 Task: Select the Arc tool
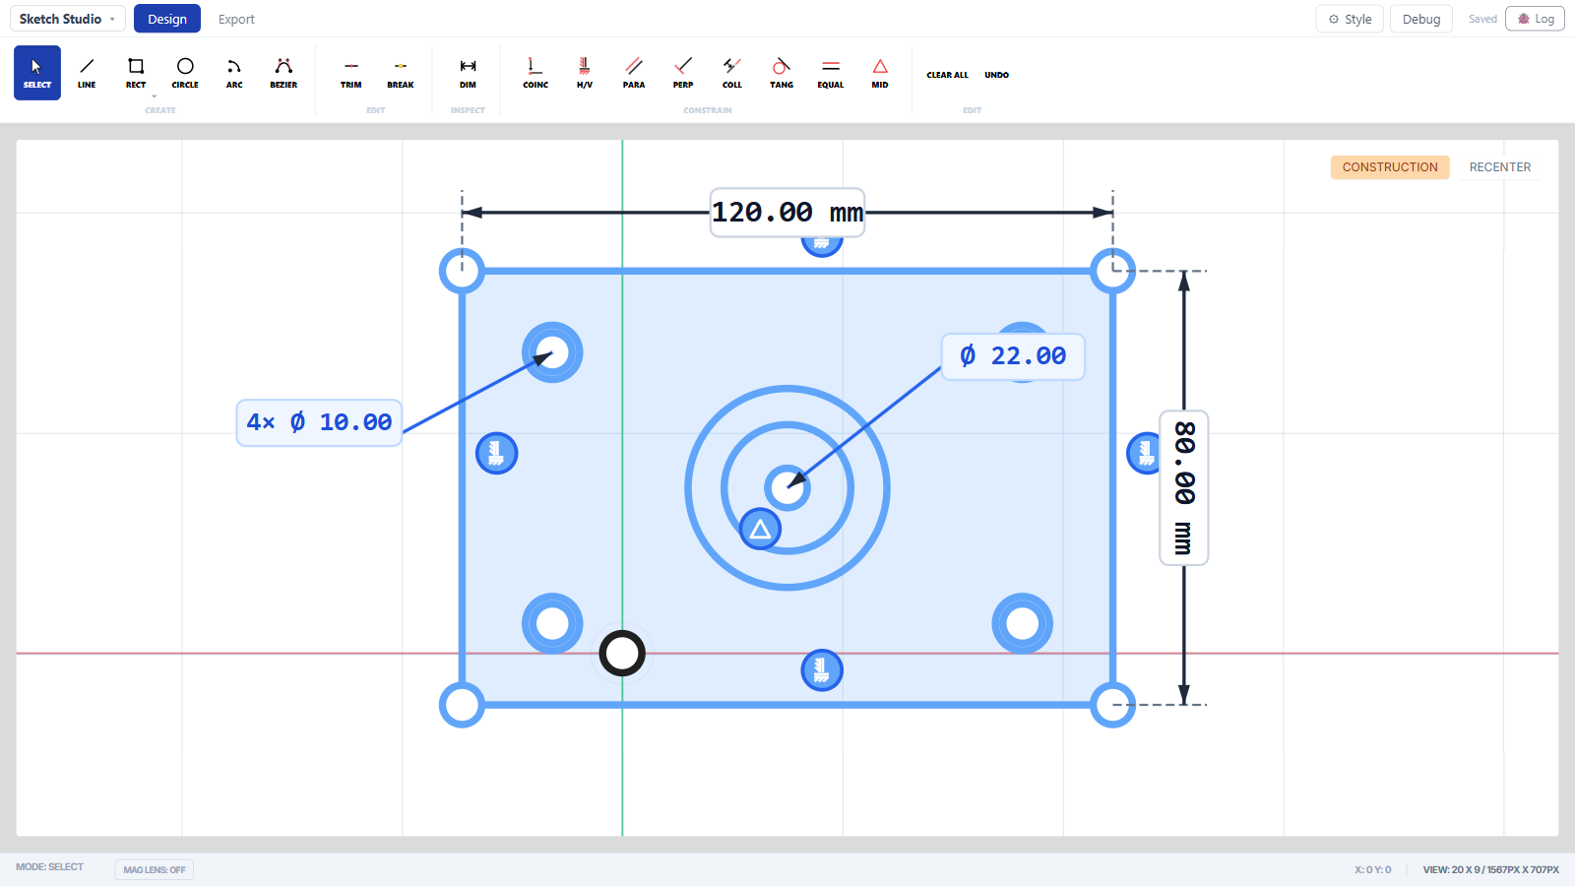point(234,73)
